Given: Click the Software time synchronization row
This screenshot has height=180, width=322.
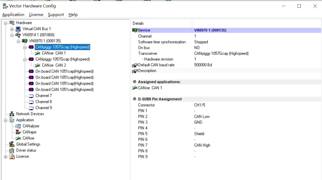Looking at the screenshot, I should [x=226, y=42].
